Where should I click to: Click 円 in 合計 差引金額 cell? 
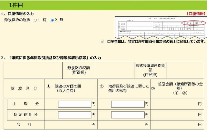pos(200,125)
